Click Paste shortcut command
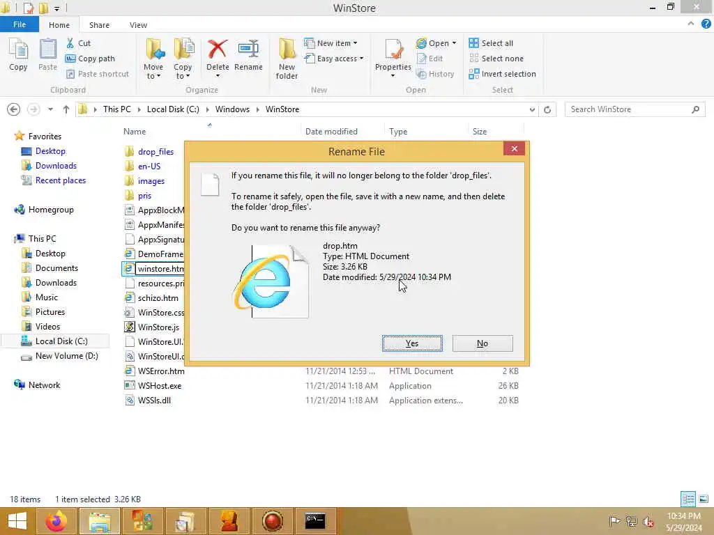 click(x=98, y=74)
